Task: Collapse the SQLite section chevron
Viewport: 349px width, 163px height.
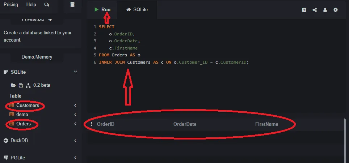Action: (75, 72)
